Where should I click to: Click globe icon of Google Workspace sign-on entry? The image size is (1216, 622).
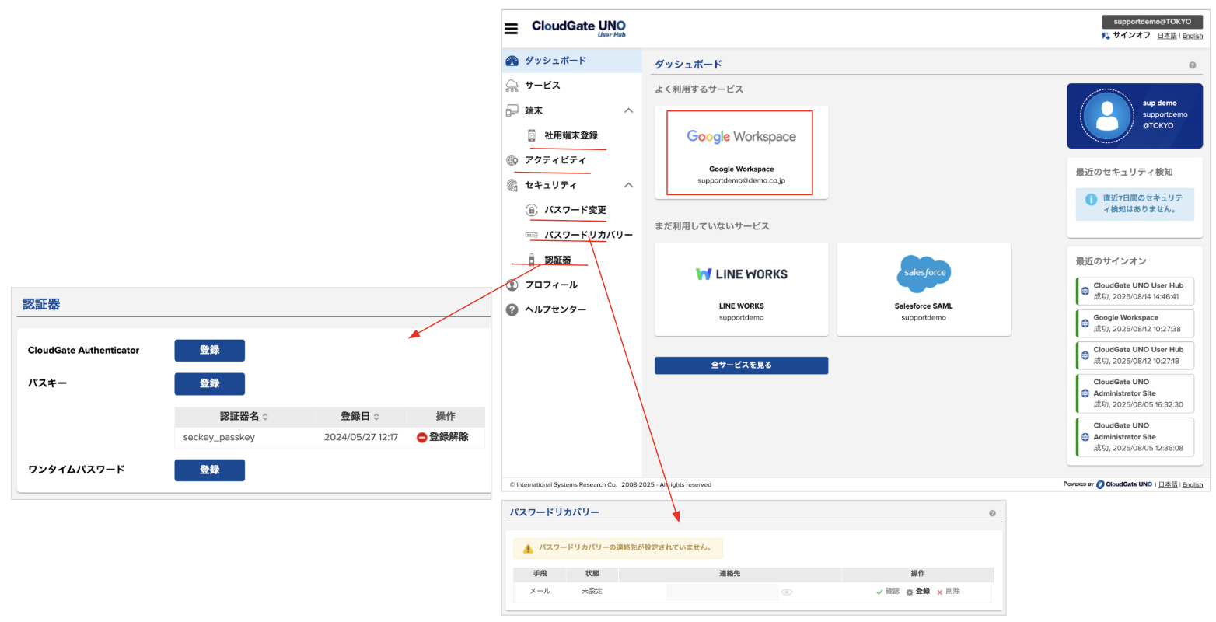(x=1085, y=323)
